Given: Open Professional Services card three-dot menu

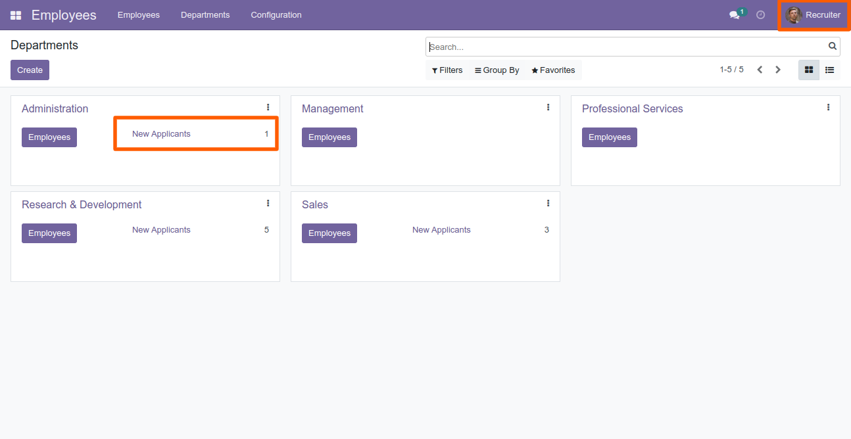Looking at the screenshot, I should click(x=828, y=107).
